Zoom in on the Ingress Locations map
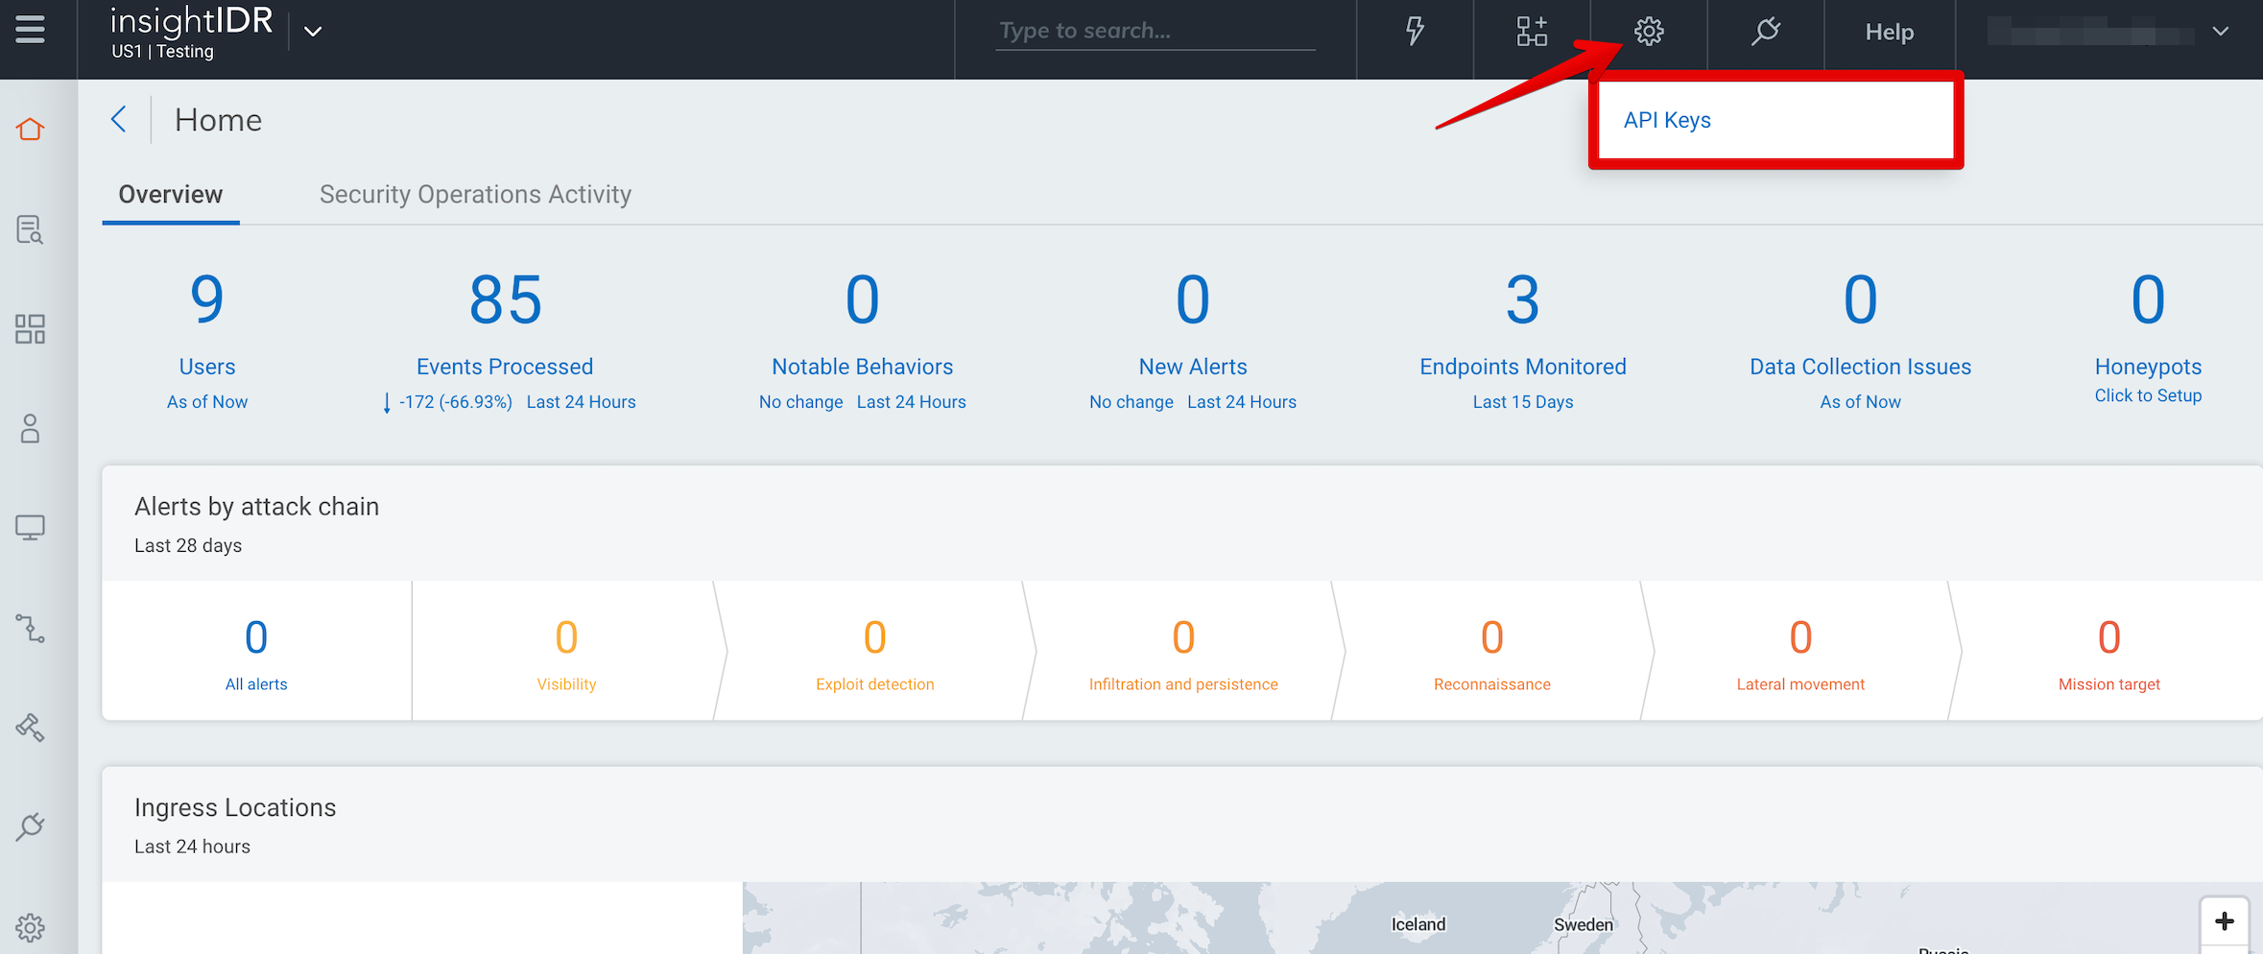This screenshot has height=954, width=2263. (2224, 921)
